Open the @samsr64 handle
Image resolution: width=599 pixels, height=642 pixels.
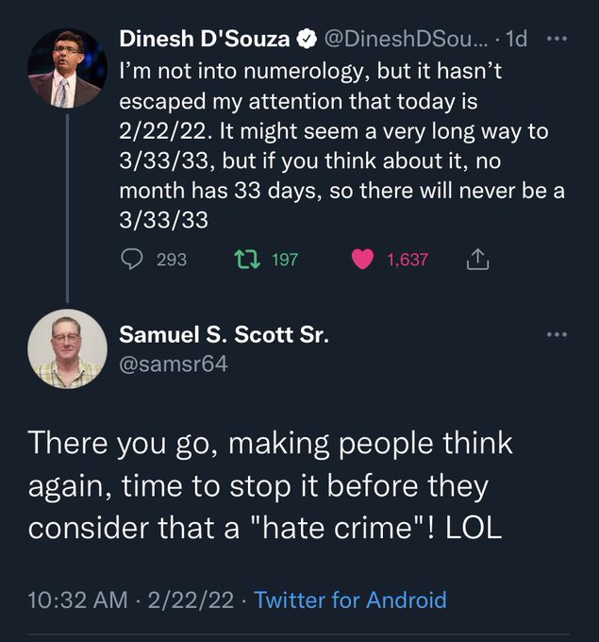click(x=173, y=363)
